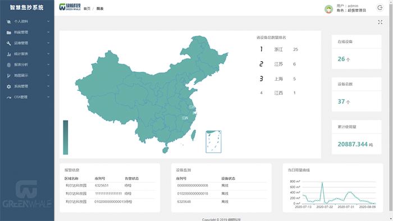Select the 江苏 label on the map

click(x=192, y=107)
